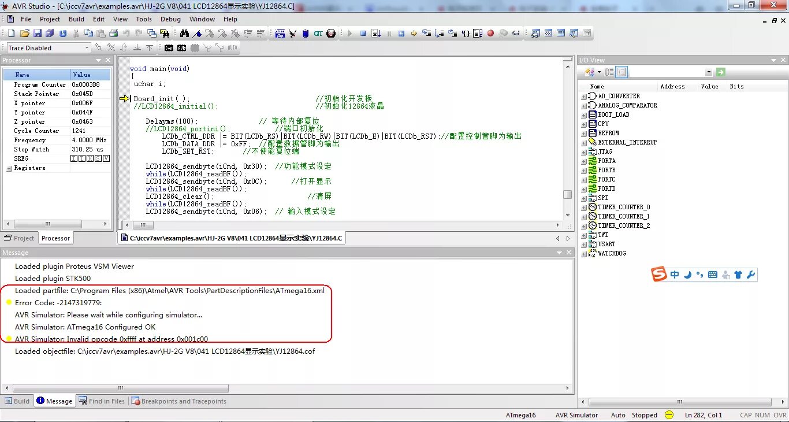Open the Trace Disabled dropdown
This screenshot has height=422, width=789.
coord(87,48)
